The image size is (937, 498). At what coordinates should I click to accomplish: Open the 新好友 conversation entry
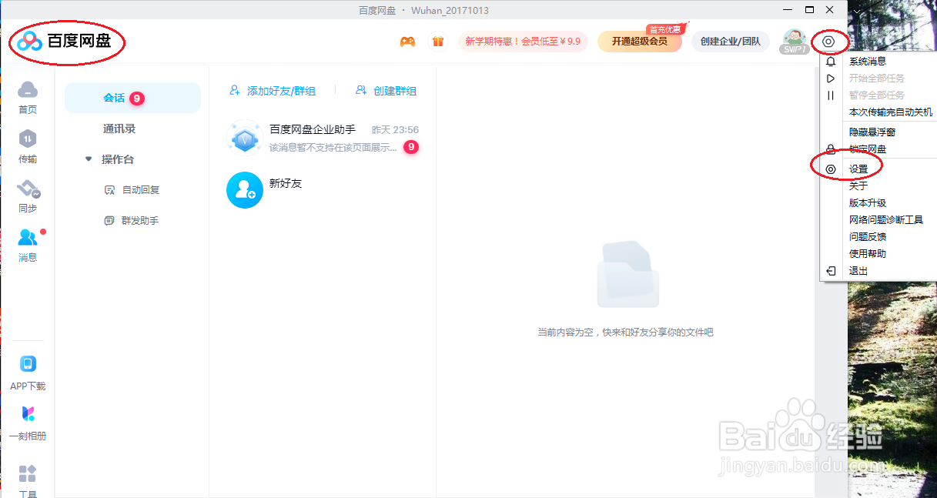(323, 190)
